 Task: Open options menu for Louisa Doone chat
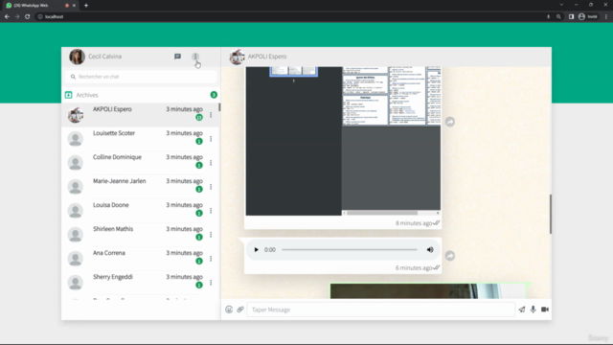click(211, 211)
